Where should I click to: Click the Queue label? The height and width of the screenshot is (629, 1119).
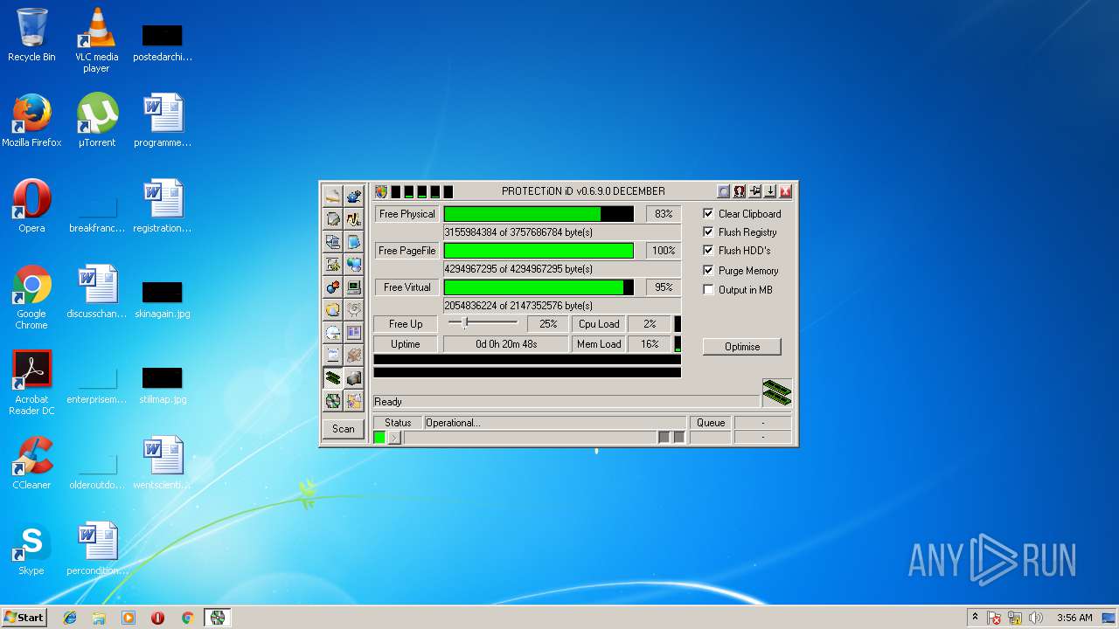[711, 423]
